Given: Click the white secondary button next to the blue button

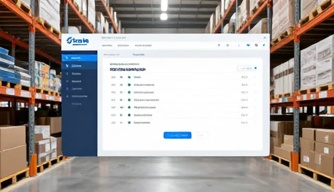Looking at the screenshot, I should (201, 135).
